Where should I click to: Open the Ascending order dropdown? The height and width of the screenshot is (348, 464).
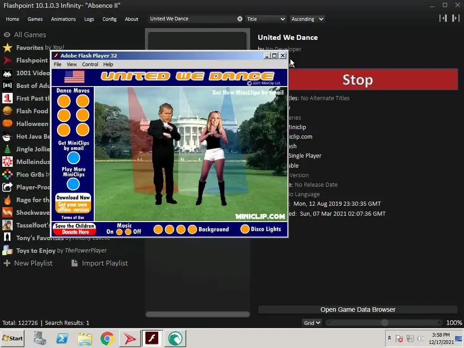(x=307, y=19)
